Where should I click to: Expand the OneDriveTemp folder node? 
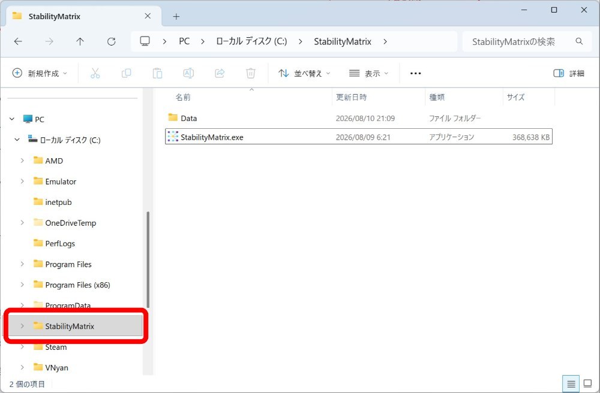coord(22,223)
